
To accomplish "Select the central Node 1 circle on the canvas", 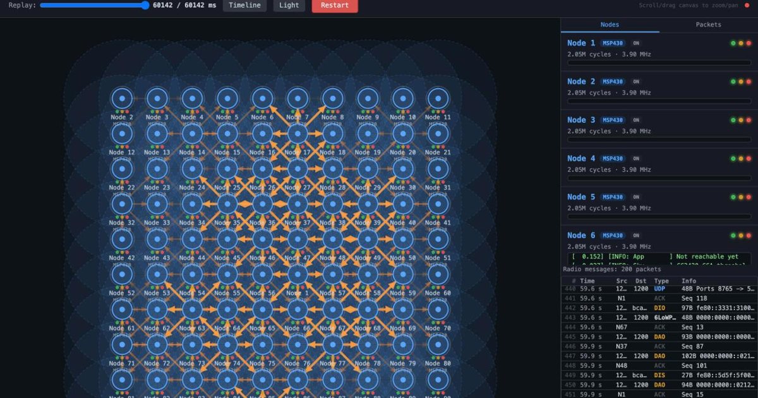I will pos(298,275).
